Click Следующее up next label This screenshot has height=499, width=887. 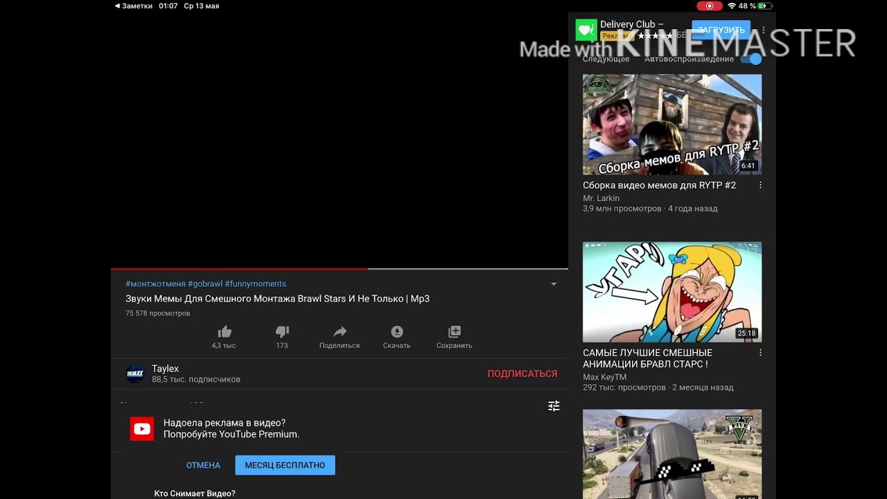pos(606,59)
